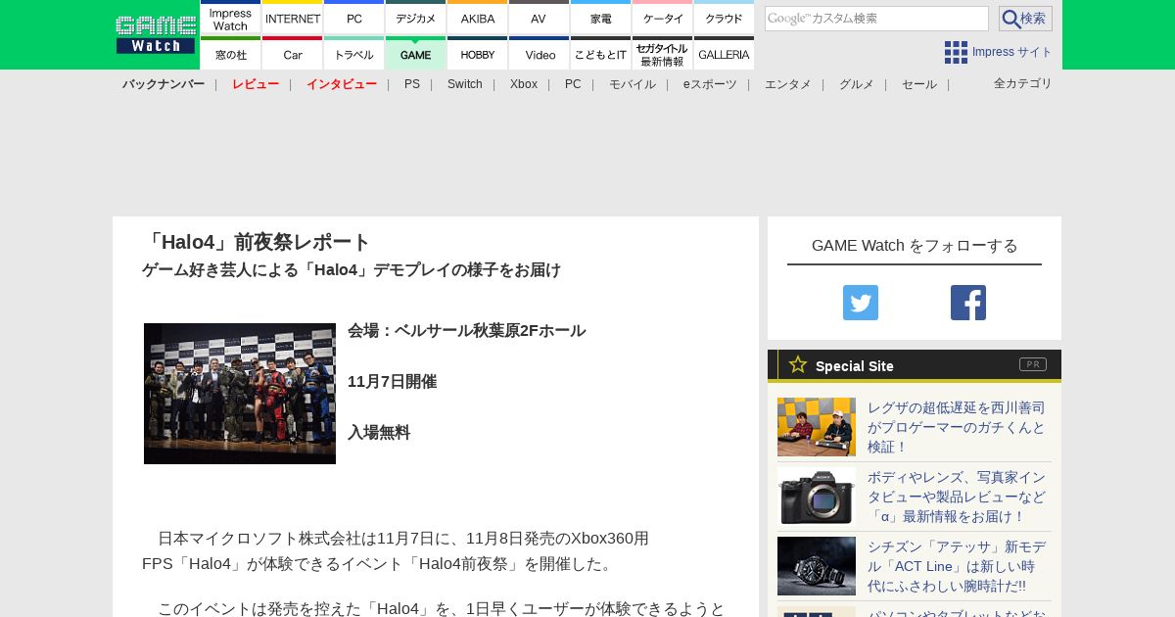Open the Xbox category link
This screenshot has width=1175, height=617.
tap(524, 84)
